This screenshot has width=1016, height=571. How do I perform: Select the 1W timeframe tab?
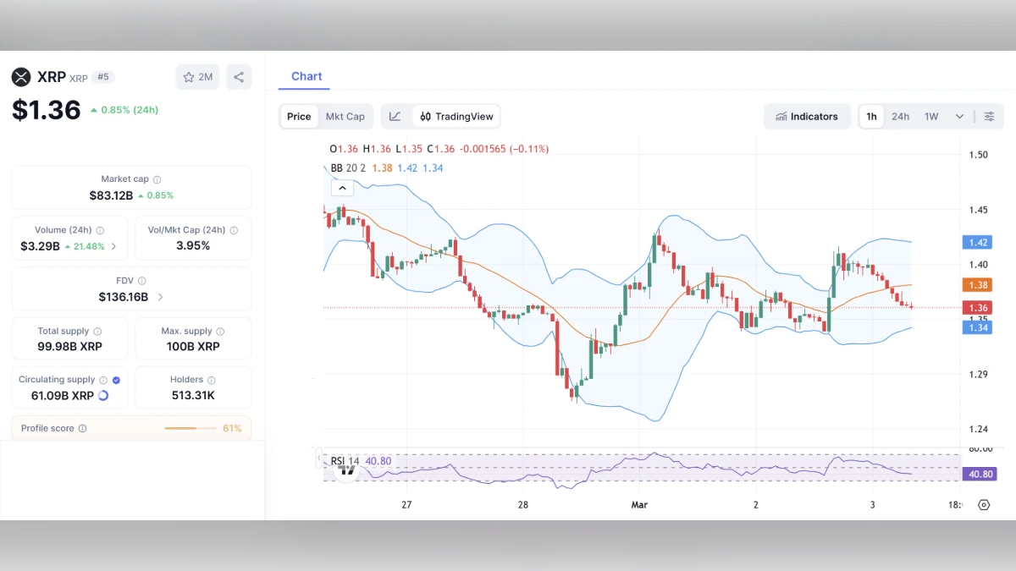[931, 116]
